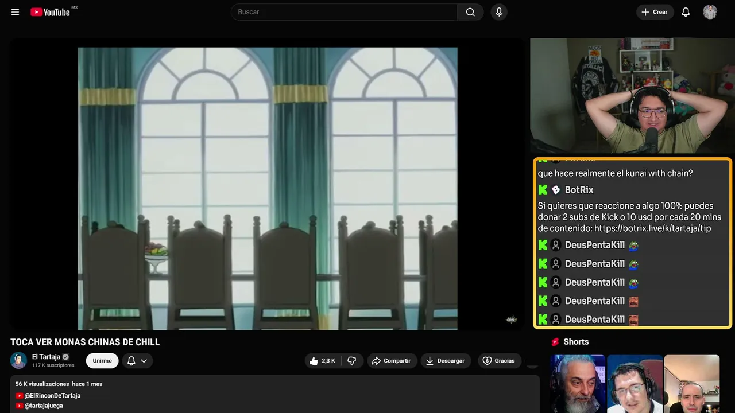735x413 pixels.
Task: Click the "117 K suscriptores" subscriber count
Action: coord(53,365)
